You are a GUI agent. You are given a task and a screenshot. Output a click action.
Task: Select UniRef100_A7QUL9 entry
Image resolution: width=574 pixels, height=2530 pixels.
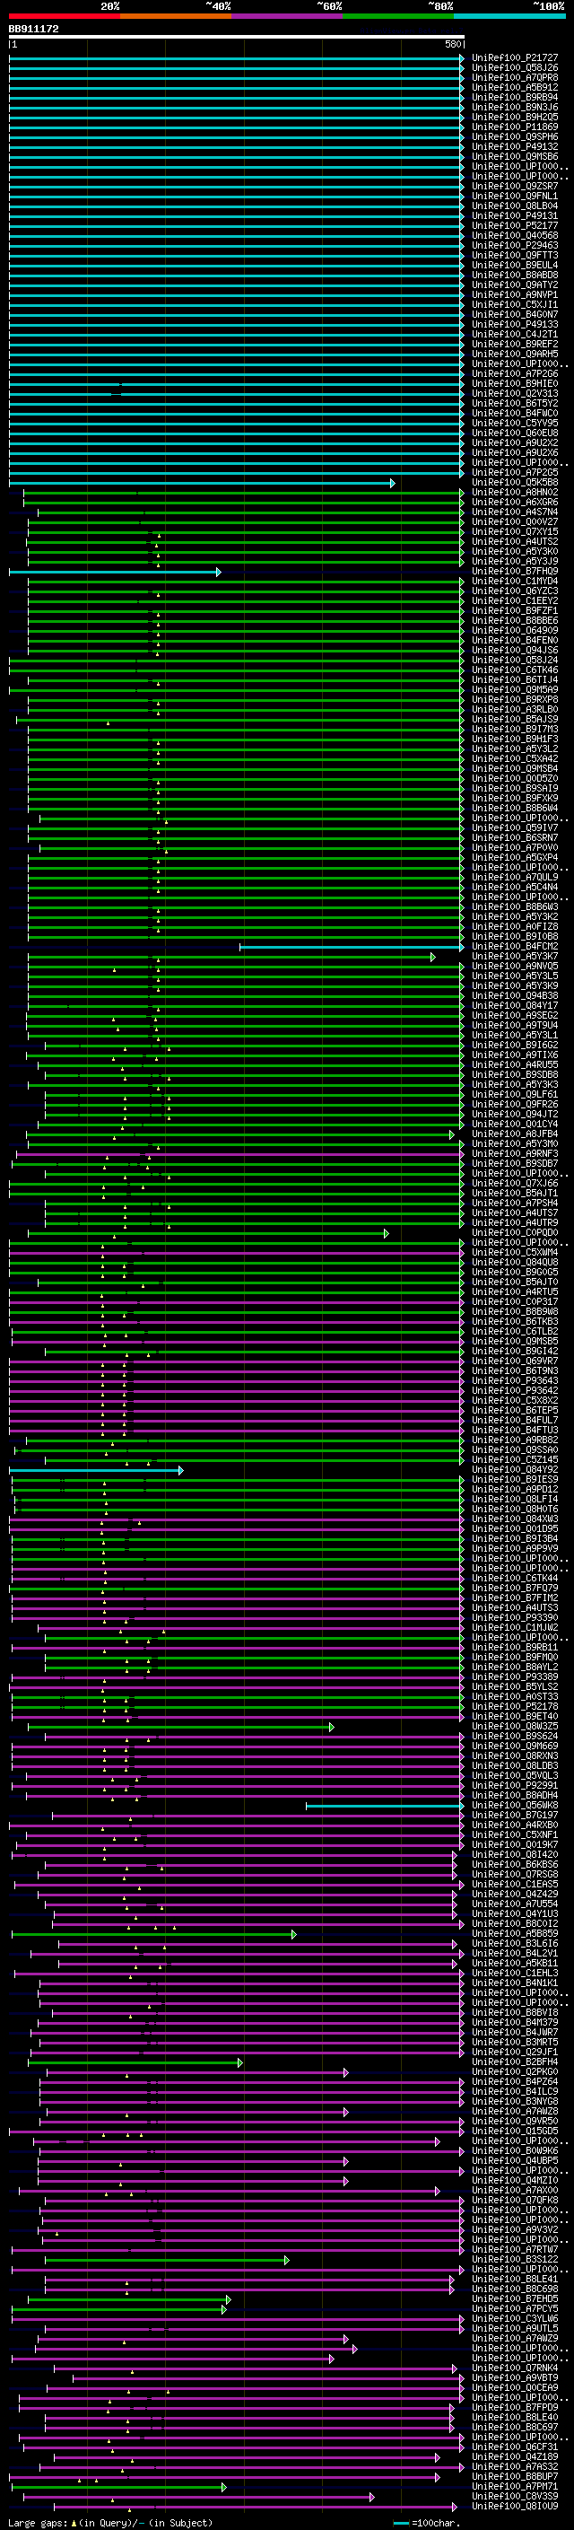pos(514,877)
